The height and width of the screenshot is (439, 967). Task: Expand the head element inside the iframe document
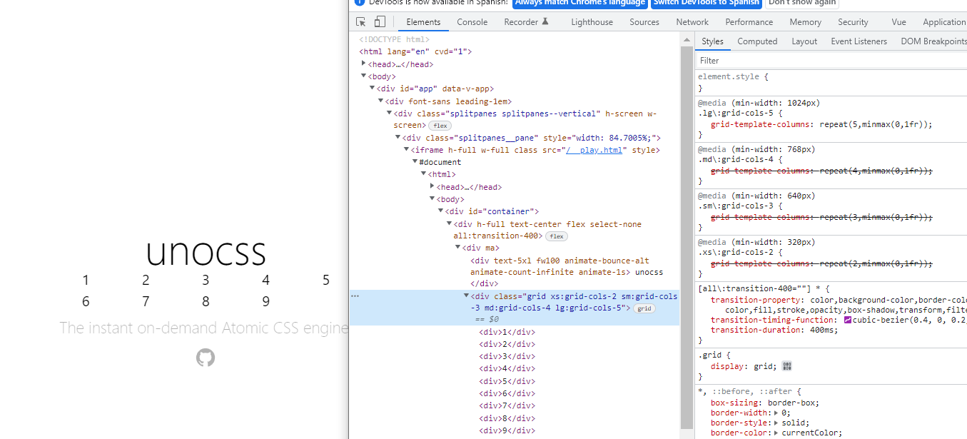pyautogui.click(x=432, y=186)
